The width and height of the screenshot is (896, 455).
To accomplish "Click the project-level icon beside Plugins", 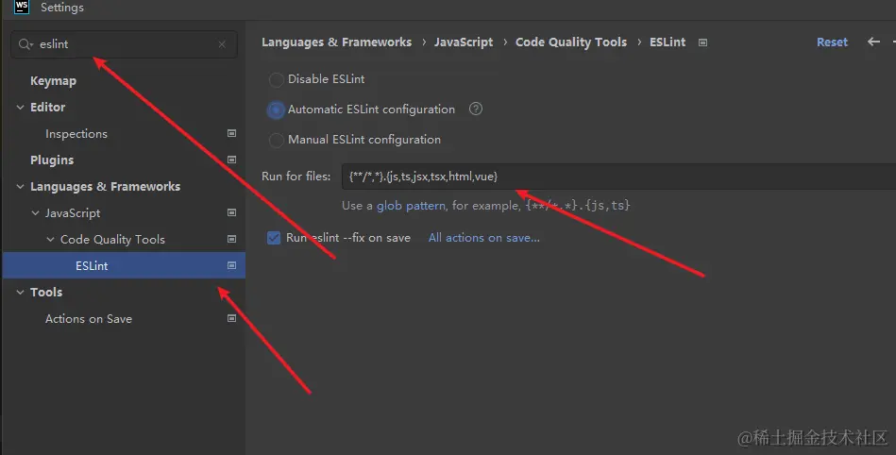I will 231,160.
